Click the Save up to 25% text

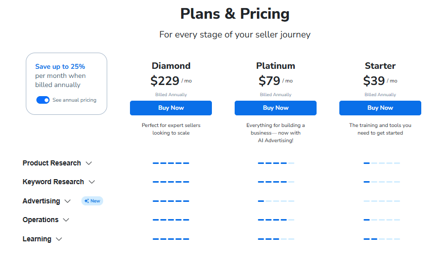click(60, 67)
